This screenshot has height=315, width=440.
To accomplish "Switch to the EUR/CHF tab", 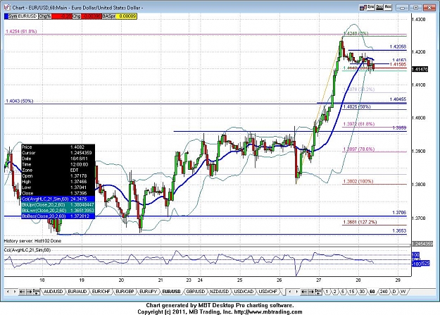I will tap(101, 292).
